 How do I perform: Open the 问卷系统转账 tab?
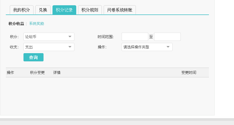(120, 10)
